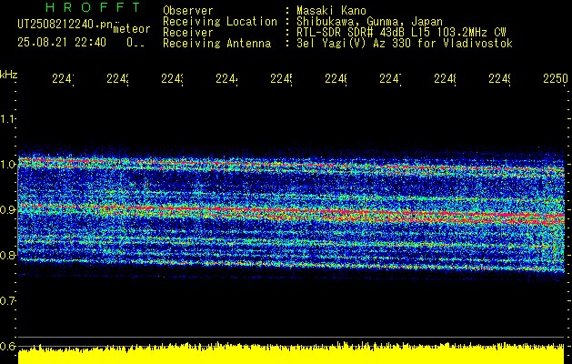The image size is (572, 364).
Task: Click the first time tick label 2241
Action: point(63,79)
